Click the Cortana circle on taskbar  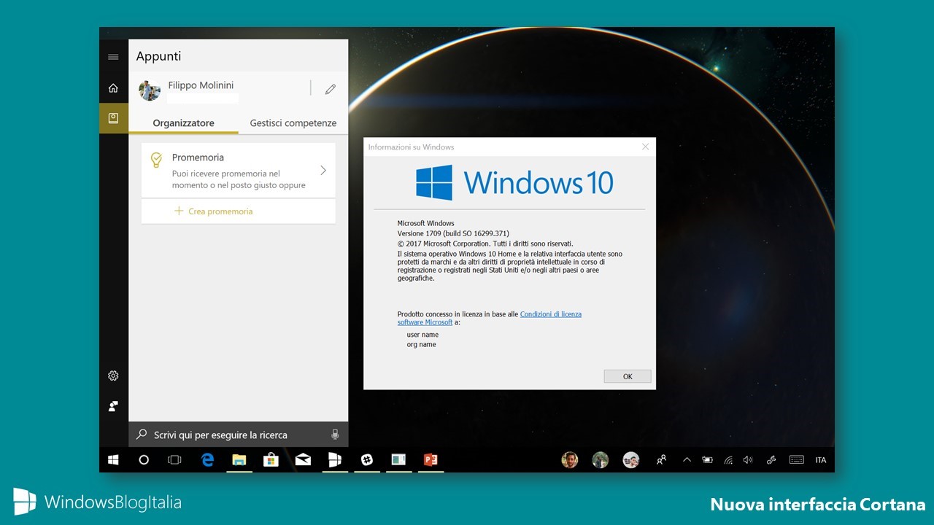144,460
